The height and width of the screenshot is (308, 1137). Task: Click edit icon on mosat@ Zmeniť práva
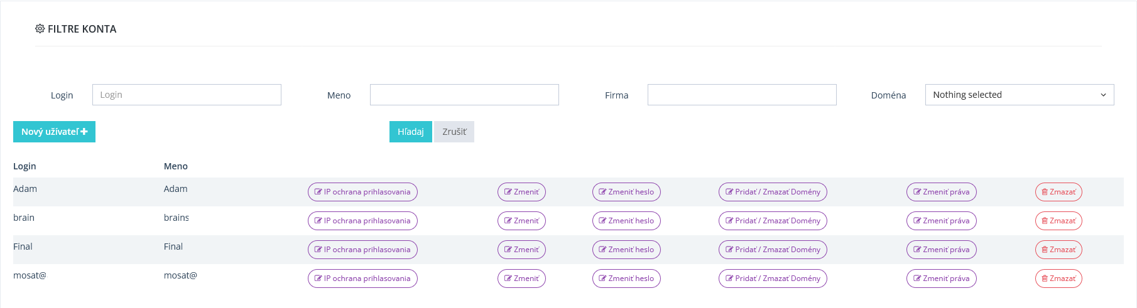point(917,279)
